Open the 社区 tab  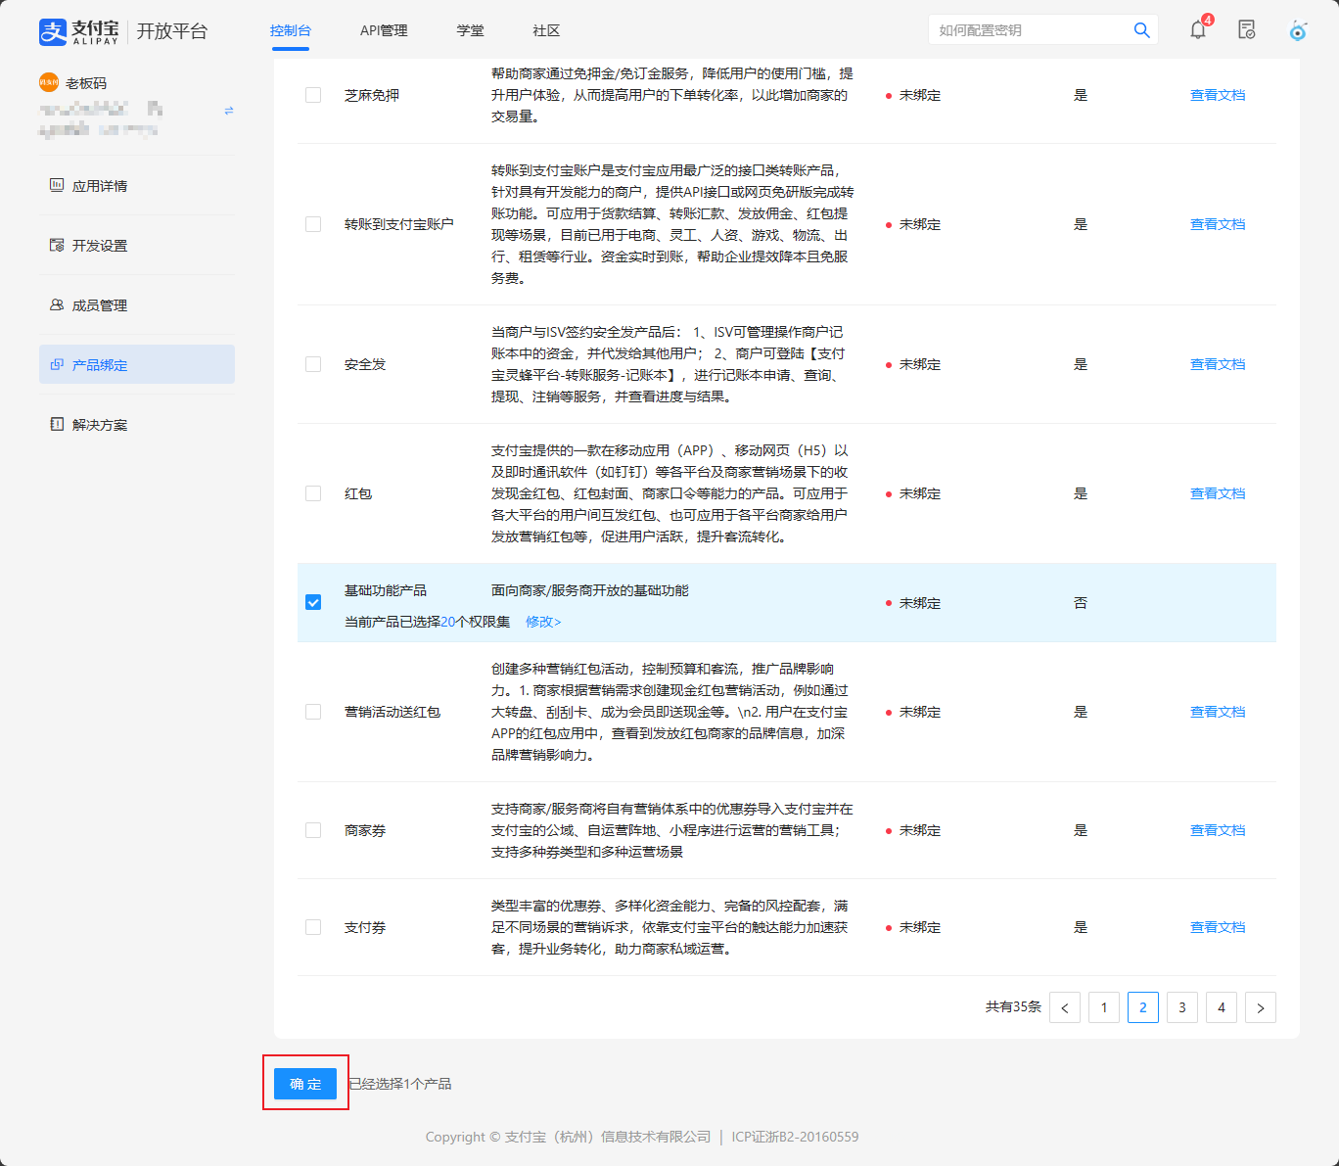pos(546,30)
